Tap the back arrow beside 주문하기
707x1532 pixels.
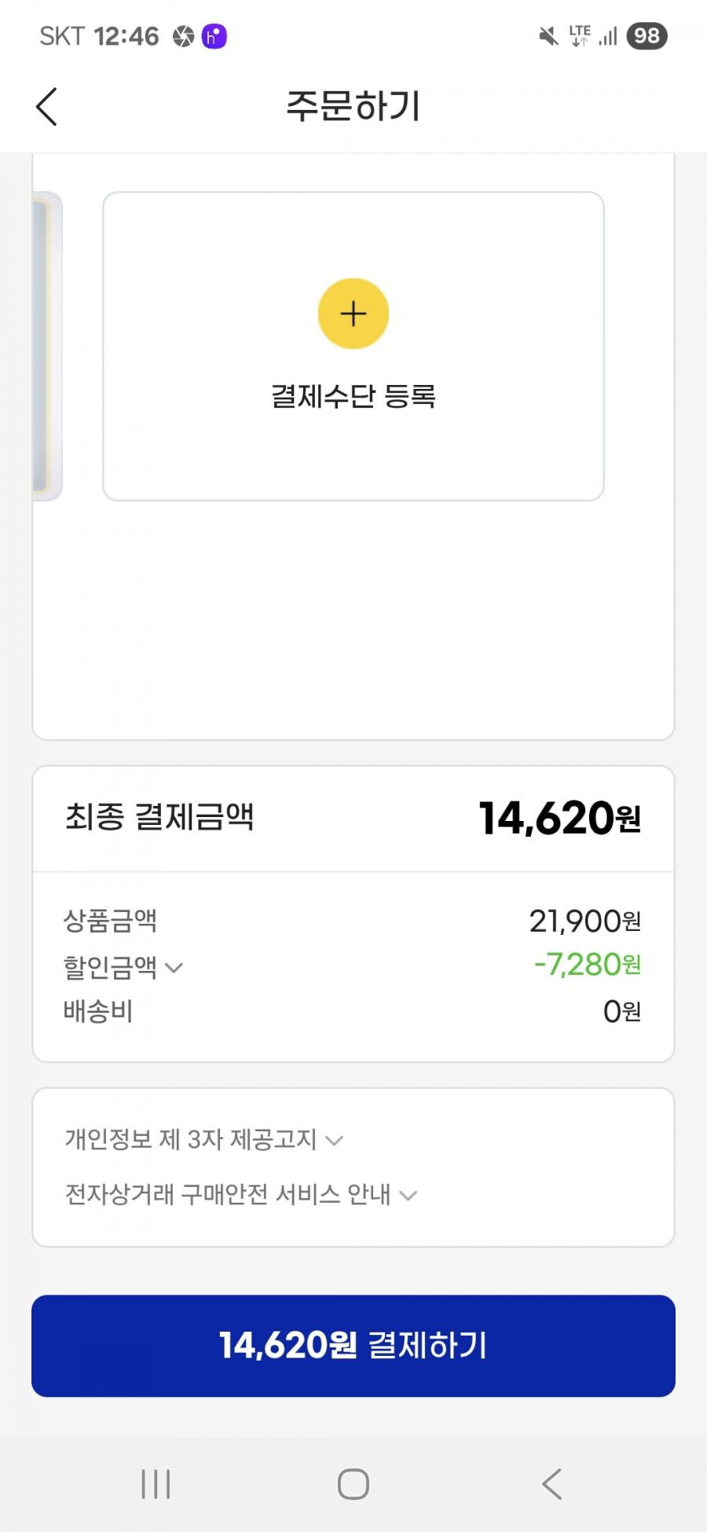pyautogui.click(x=47, y=106)
